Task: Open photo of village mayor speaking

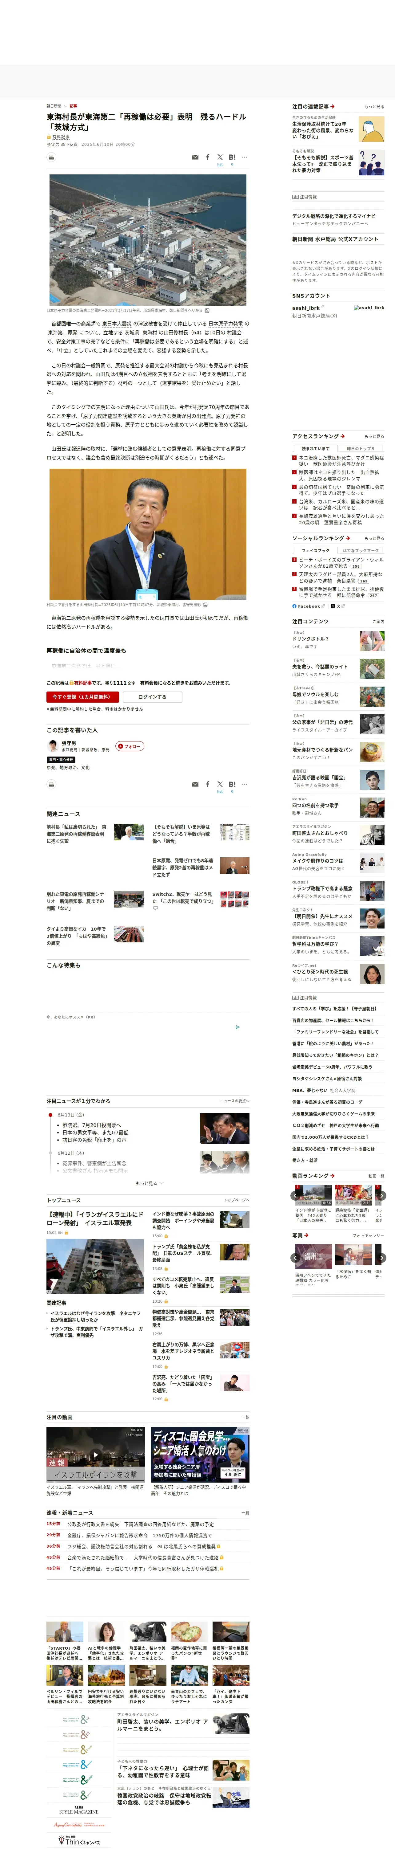Action: click(148, 533)
